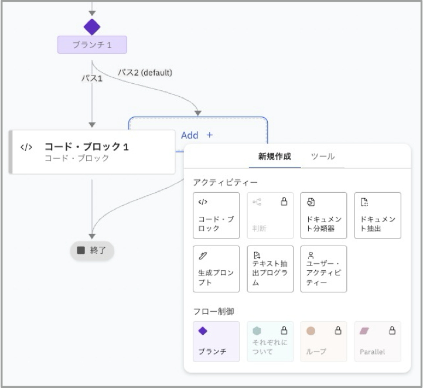Insert a ブランチ flow control

point(216,342)
